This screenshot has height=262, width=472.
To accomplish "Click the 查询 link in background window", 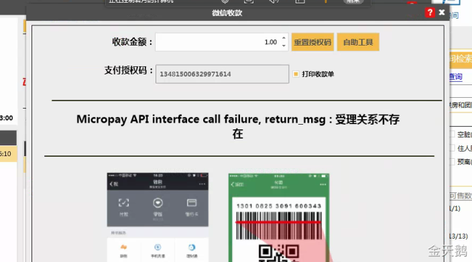I will tap(456, 77).
